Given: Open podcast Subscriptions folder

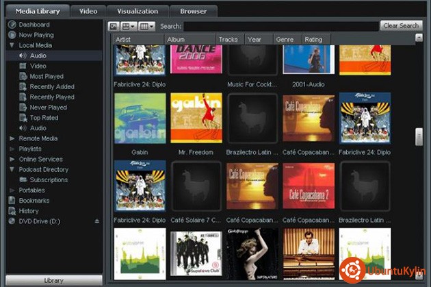Looking at the screenshot, I should tap(48, 179).
